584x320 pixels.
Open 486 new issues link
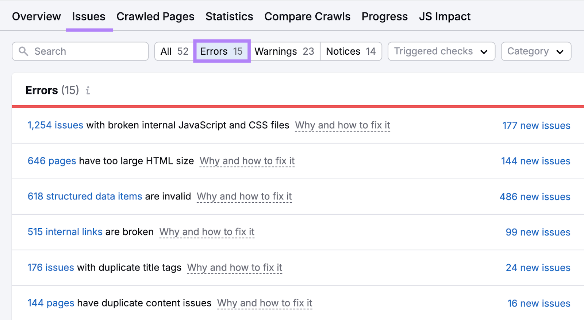point(535,196)
